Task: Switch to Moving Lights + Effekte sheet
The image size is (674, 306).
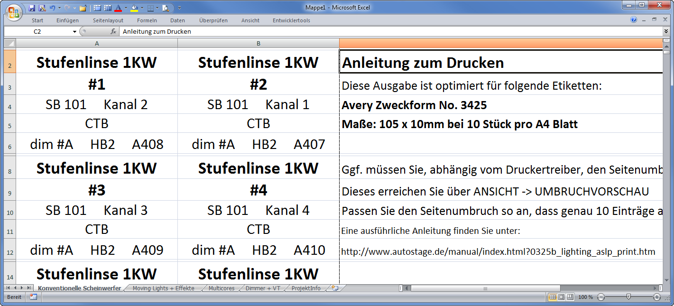Action: [163, 288]
